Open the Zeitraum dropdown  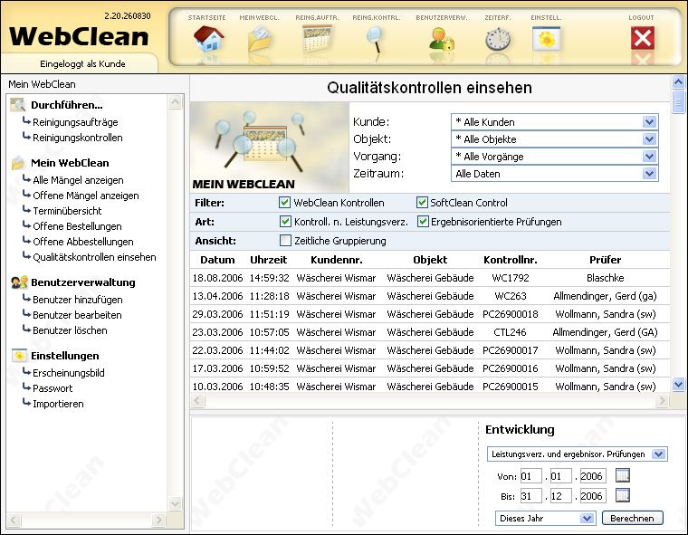pyautogui.click(x=555, y=174)
